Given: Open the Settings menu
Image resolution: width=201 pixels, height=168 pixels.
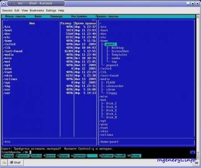Looking at the screenshot, I should (51, 10).
